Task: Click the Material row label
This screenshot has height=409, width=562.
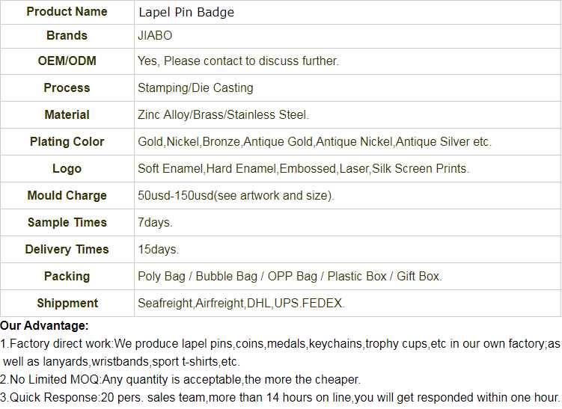Action: 67,114
